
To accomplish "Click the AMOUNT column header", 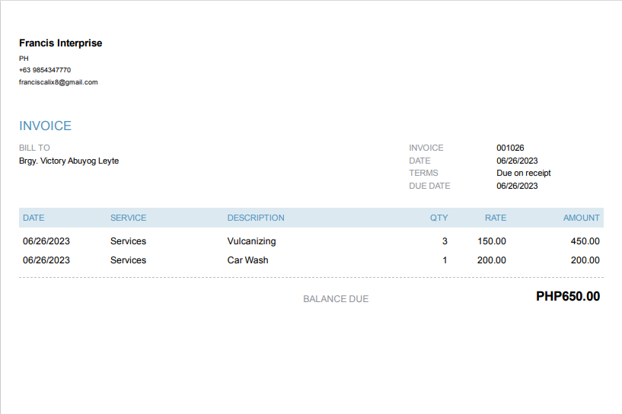I will click(582, 218).
